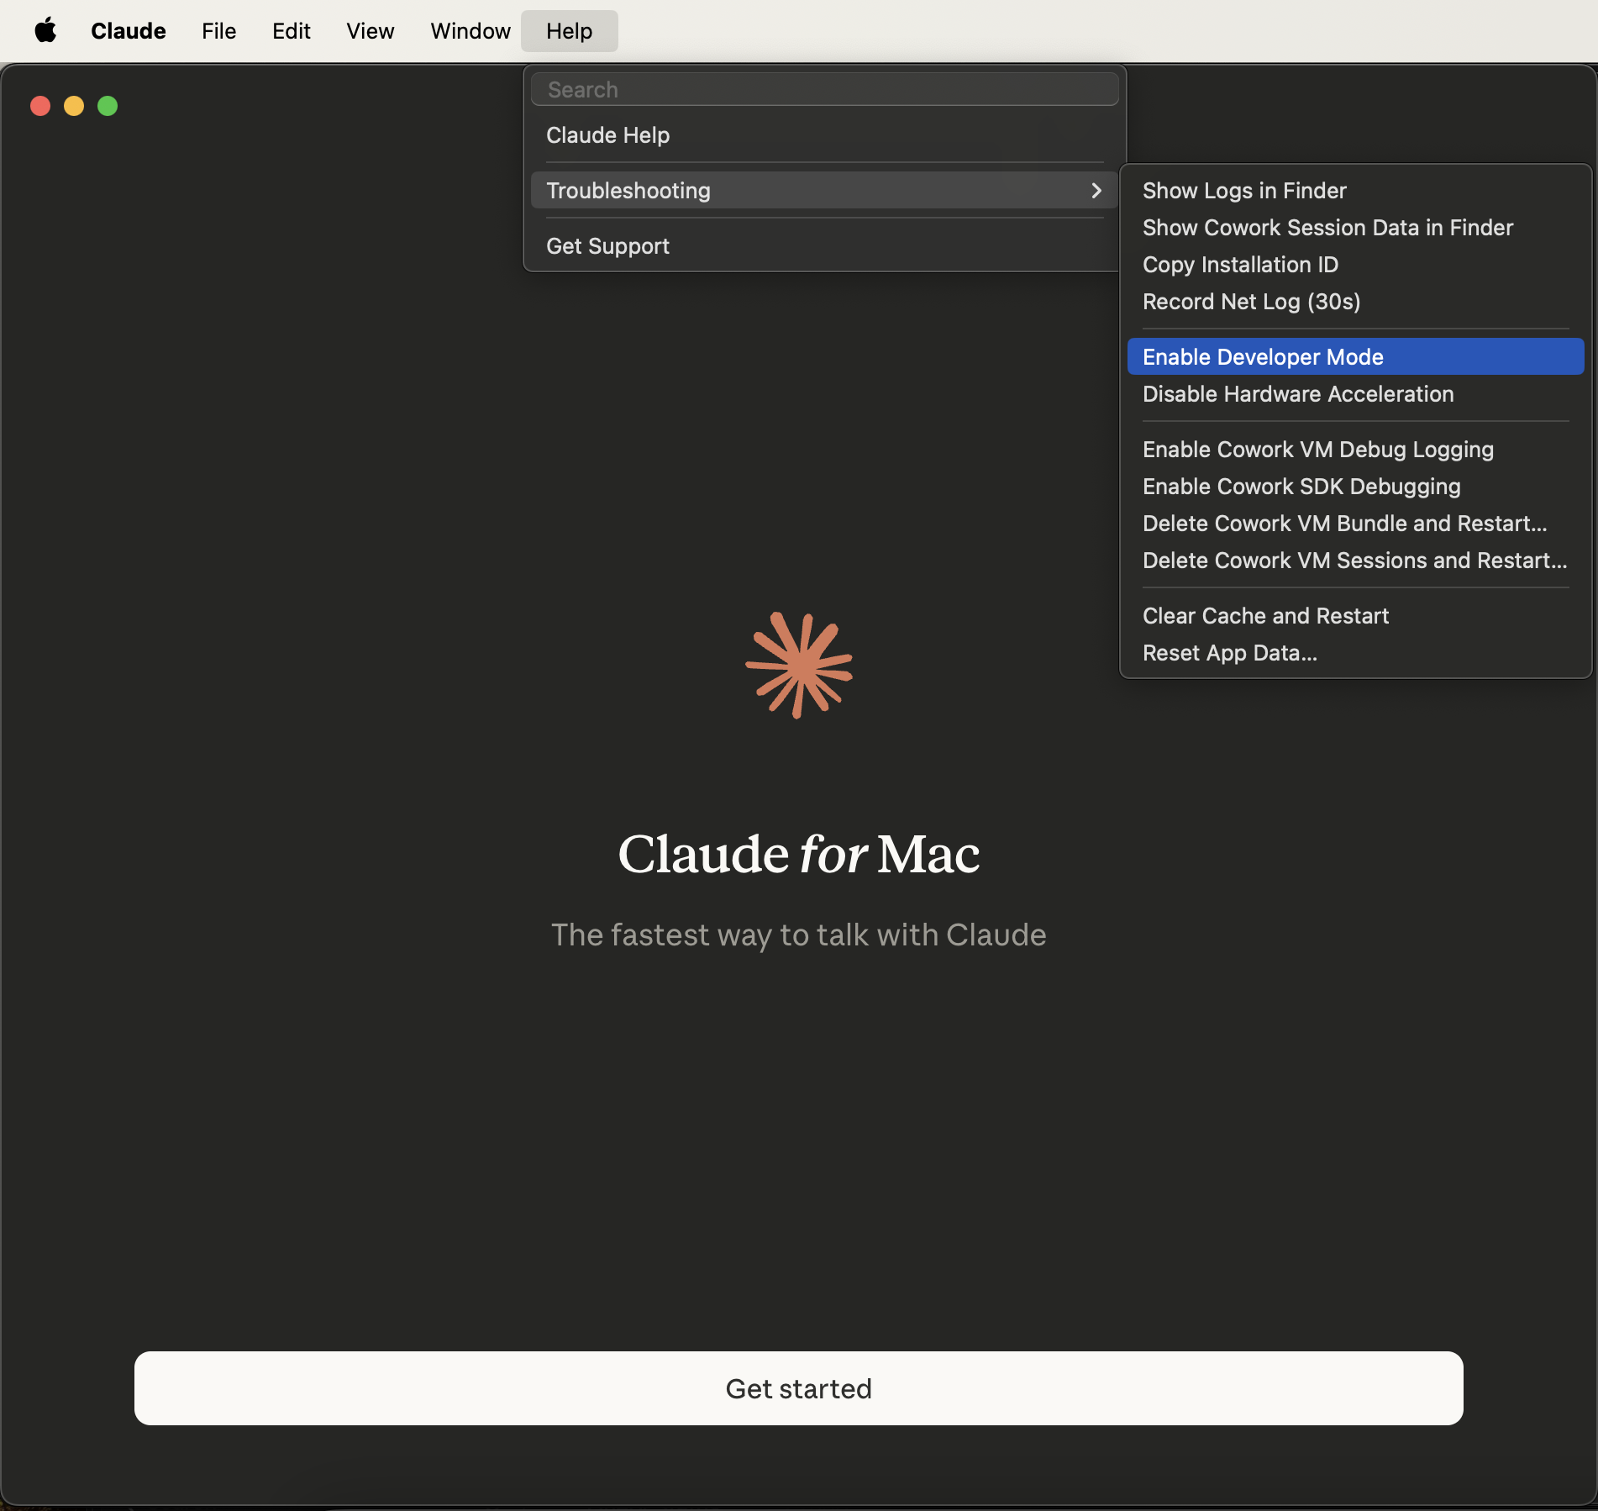Select Show Cowork Session Data in Finder

click(x=1327, y=227)
